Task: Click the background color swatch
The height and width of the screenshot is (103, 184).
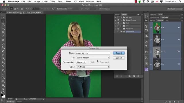Action: click(x=4, y=97)
